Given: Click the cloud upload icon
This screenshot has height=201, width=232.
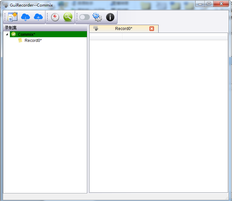Looking at the screenshot, I should pos(38,17).
